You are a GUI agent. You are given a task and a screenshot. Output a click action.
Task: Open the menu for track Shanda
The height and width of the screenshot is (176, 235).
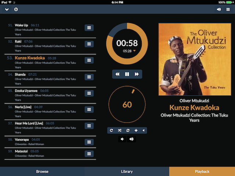tap(89, 77)
